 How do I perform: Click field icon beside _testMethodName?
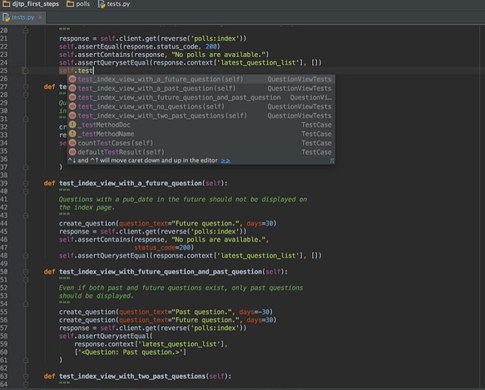click(73, 134)
